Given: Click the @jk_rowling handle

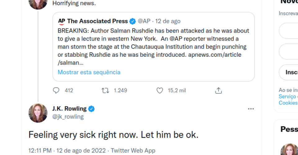Looking at the screenshot, I should [68, 117].
